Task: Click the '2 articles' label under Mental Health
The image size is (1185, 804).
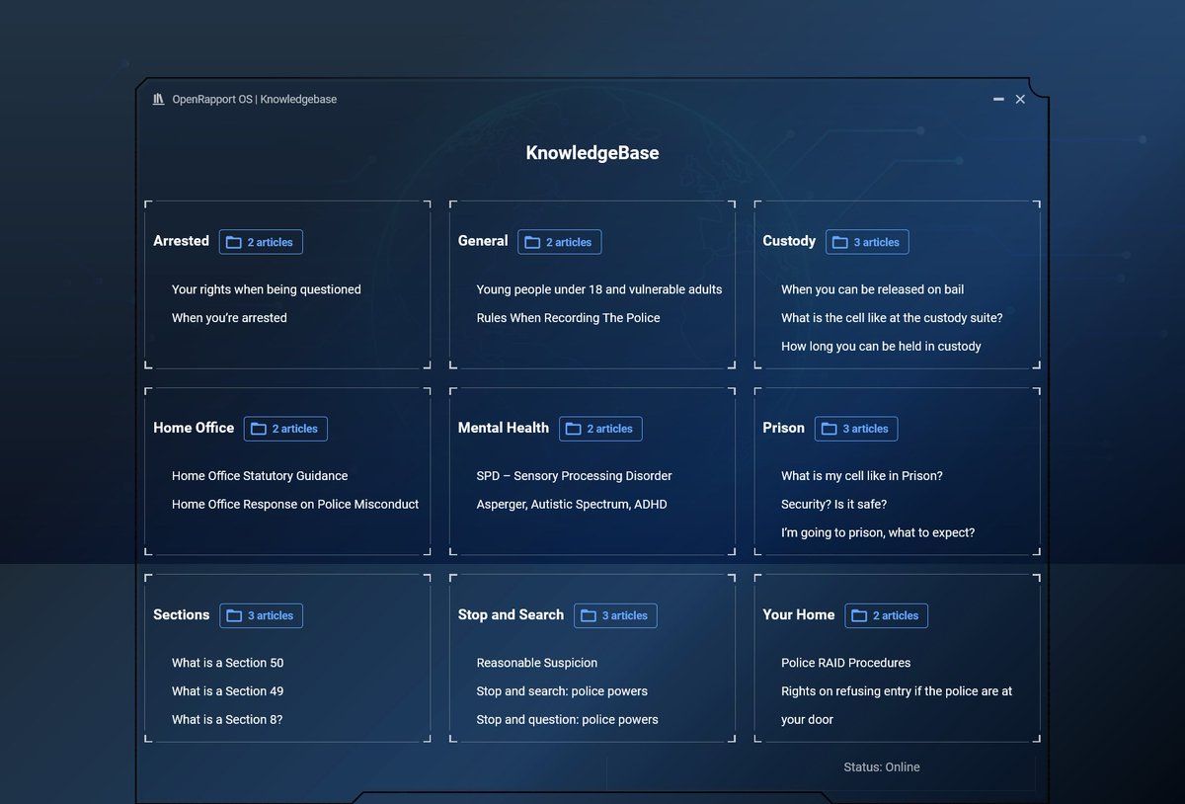Action: click(610, 429)
